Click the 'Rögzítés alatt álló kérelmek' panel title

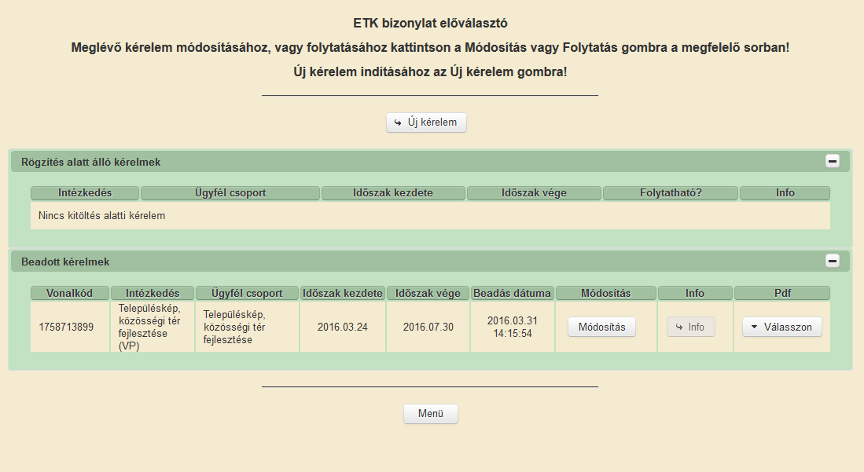pos(91,162)
